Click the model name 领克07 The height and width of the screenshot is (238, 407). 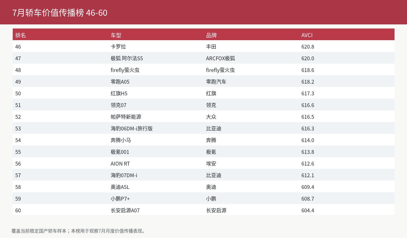coord(119,105)
